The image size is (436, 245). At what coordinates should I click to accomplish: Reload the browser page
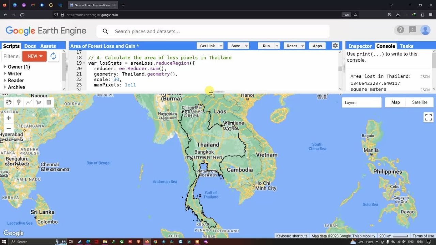22,15
